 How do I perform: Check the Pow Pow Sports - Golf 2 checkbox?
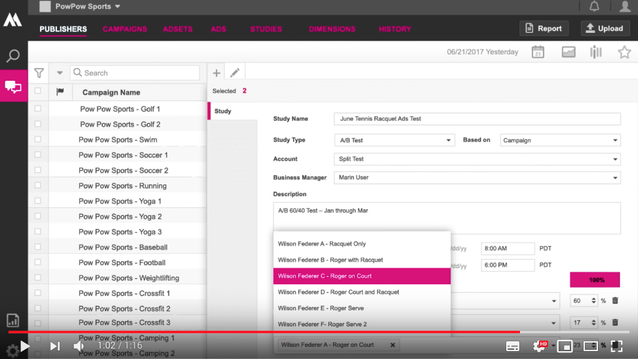click(38, 124)
